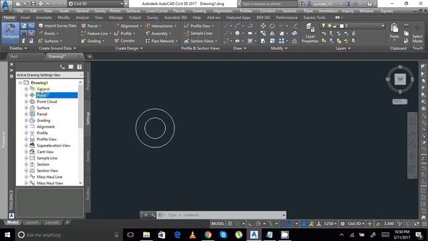Switch to the Analyze ribbon tab
The width and height of the screenshot is (428, 241).
point(82,17)
